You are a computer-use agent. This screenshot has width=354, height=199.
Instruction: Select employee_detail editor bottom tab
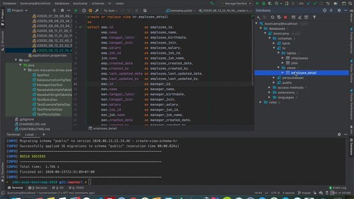[103, 128]
